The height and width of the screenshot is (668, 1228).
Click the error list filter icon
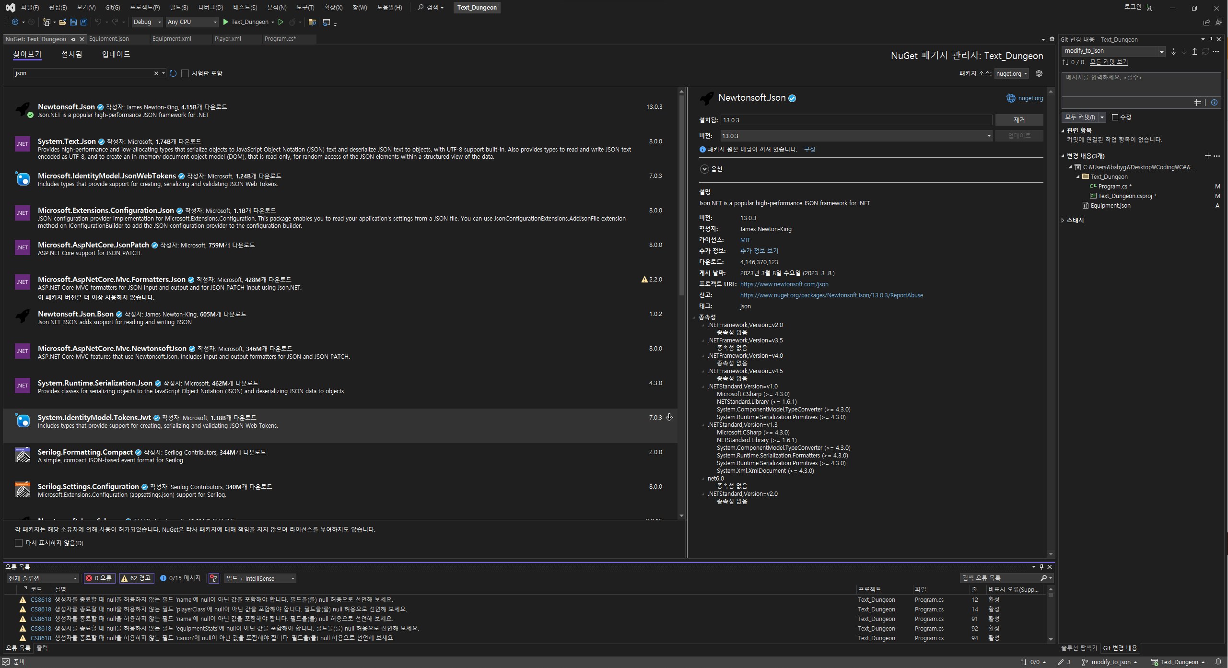point(214,578)
